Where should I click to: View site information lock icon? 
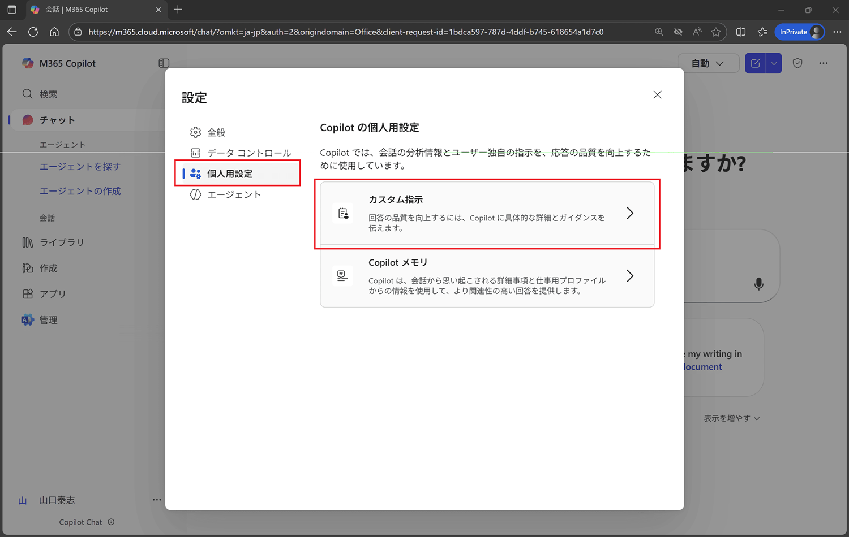pyautogui.click(x=78, y=32)
